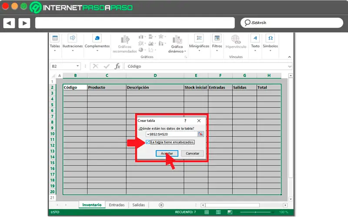Collapse the ribbon with the chevron
Image resolution: width=348 pixels, height=217 pixels.
pyautogui.click(x=289, y=57)
